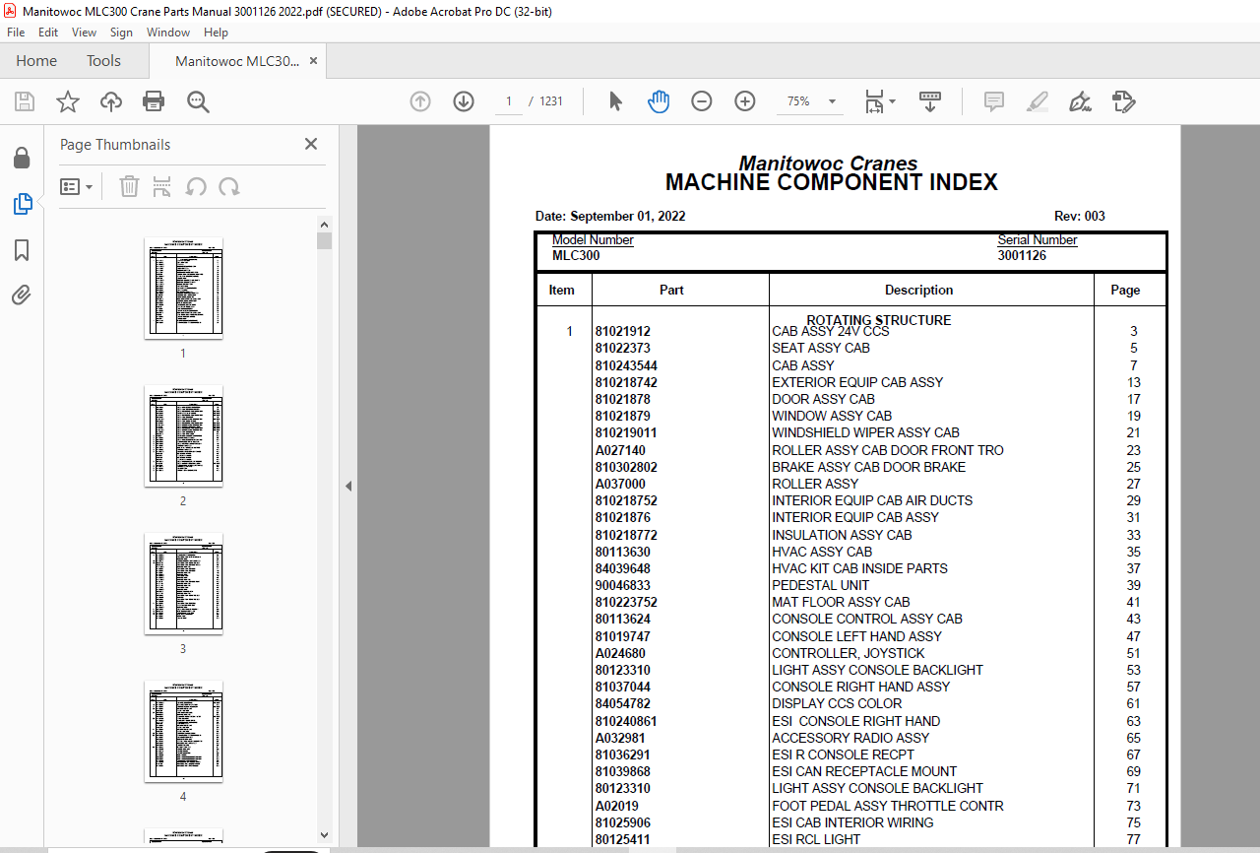The image size is (1260, 853).
Task: Zoom out with the minus button
Action: [x=702, y=101]
